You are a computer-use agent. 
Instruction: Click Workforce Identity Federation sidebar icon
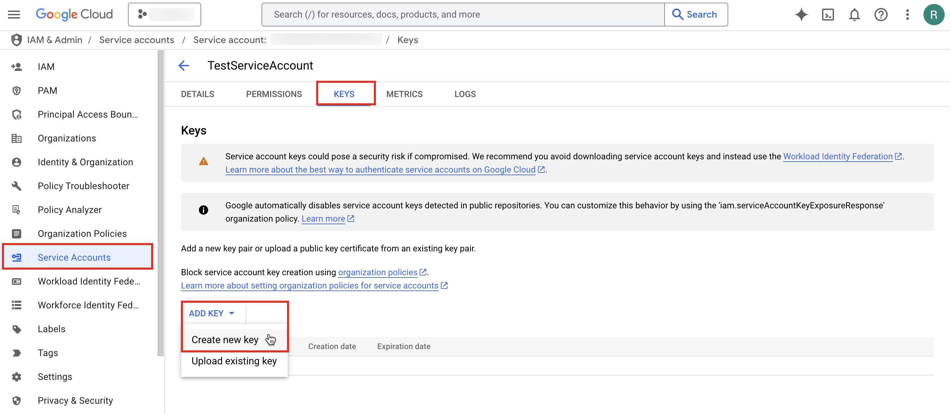pos(17,305)
